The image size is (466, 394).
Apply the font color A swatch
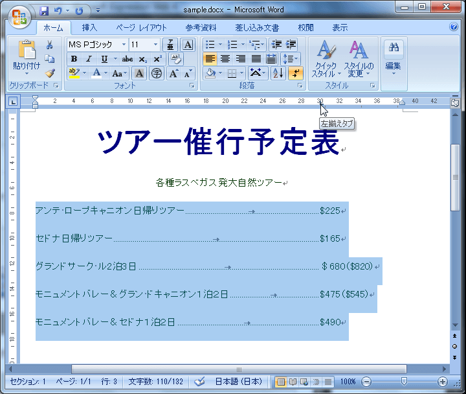tap(96, 73)
